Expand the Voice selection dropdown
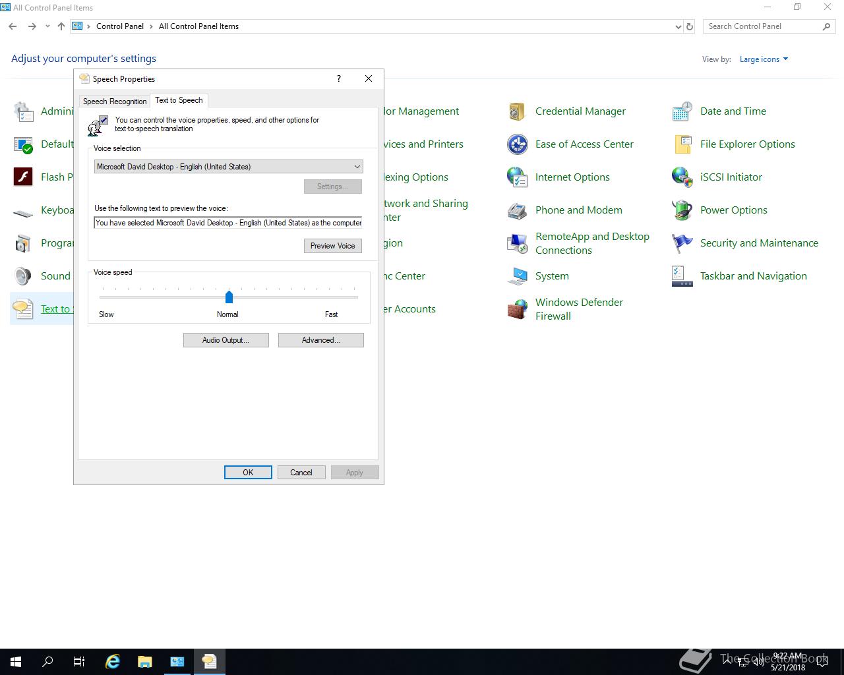The height and width of the screenshot is (675, 844). pyautogui.click(x=357, y=167)
